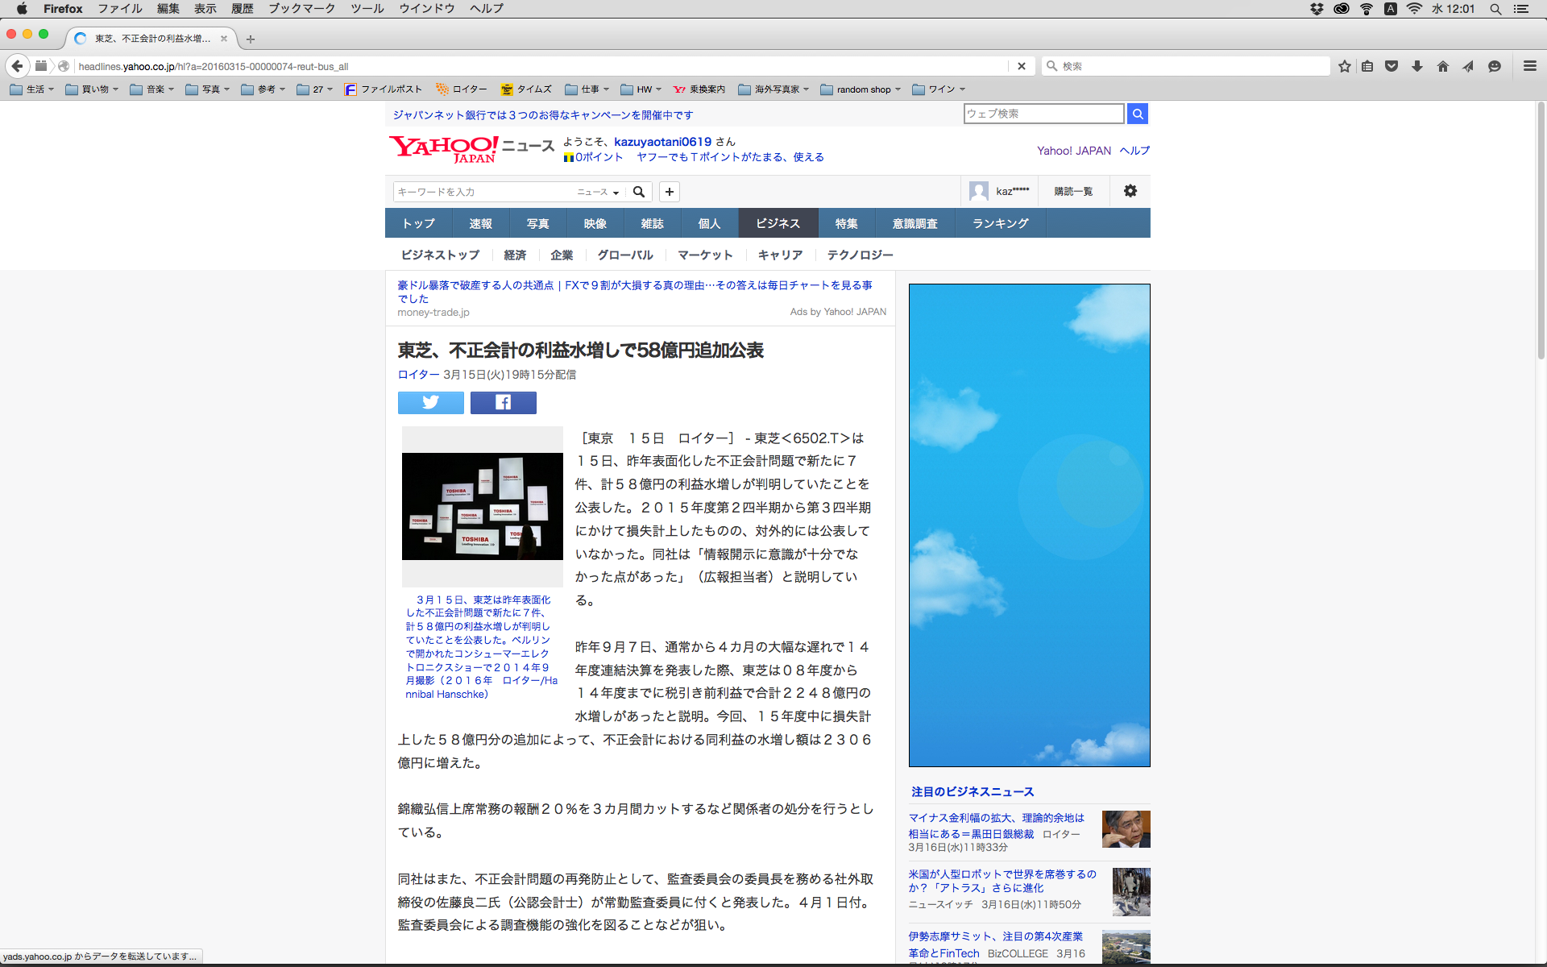Click the plus button beside keyword search

669,191
